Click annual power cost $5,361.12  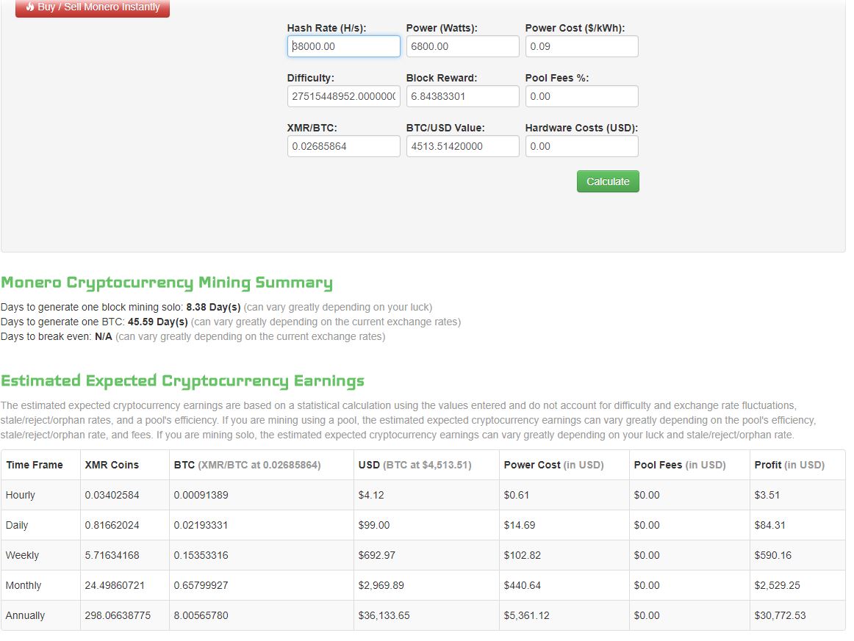pos(527,615)
